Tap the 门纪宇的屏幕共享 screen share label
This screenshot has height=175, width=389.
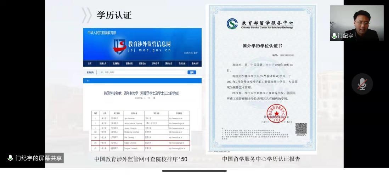[x=35, y=158]
